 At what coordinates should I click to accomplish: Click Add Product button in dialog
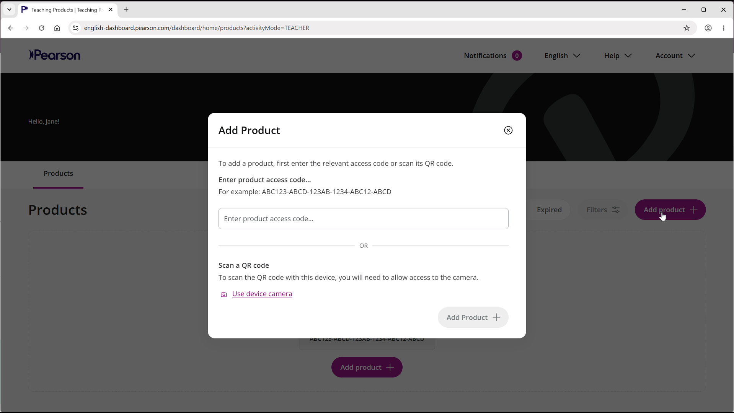(473, 317)
